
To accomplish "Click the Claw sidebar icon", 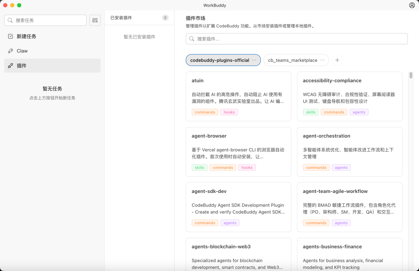I will click(10, 51).
